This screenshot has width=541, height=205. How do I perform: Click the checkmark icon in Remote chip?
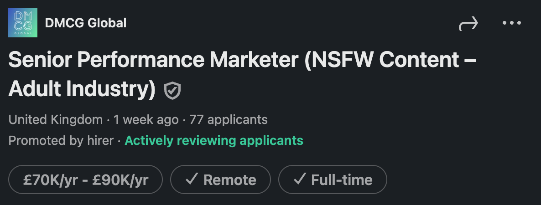click(191, 179)
